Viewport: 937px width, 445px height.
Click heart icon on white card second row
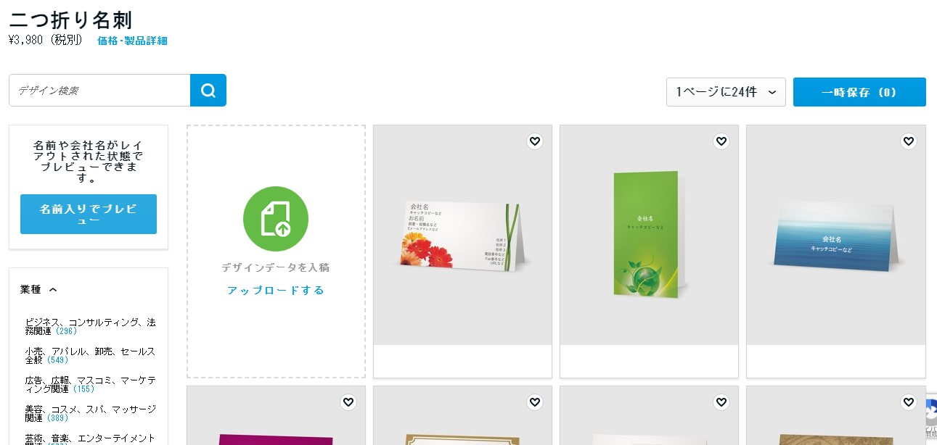point(721,402)
